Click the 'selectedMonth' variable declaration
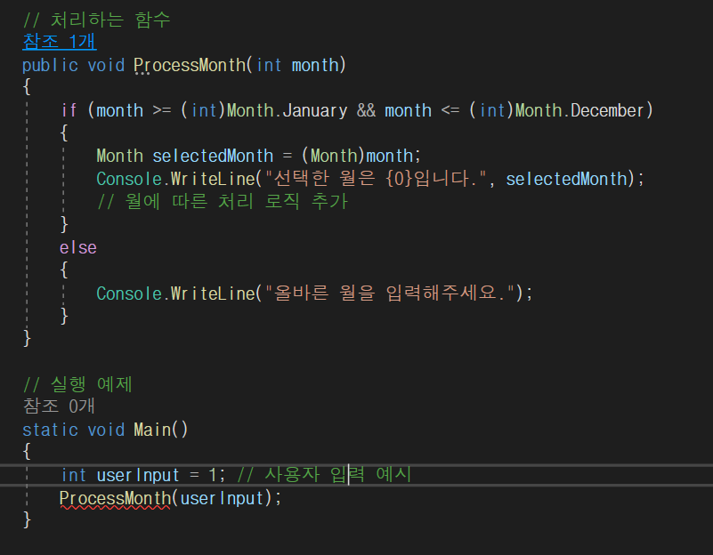This screenshot has width=713, height=555. coord(213,157)
